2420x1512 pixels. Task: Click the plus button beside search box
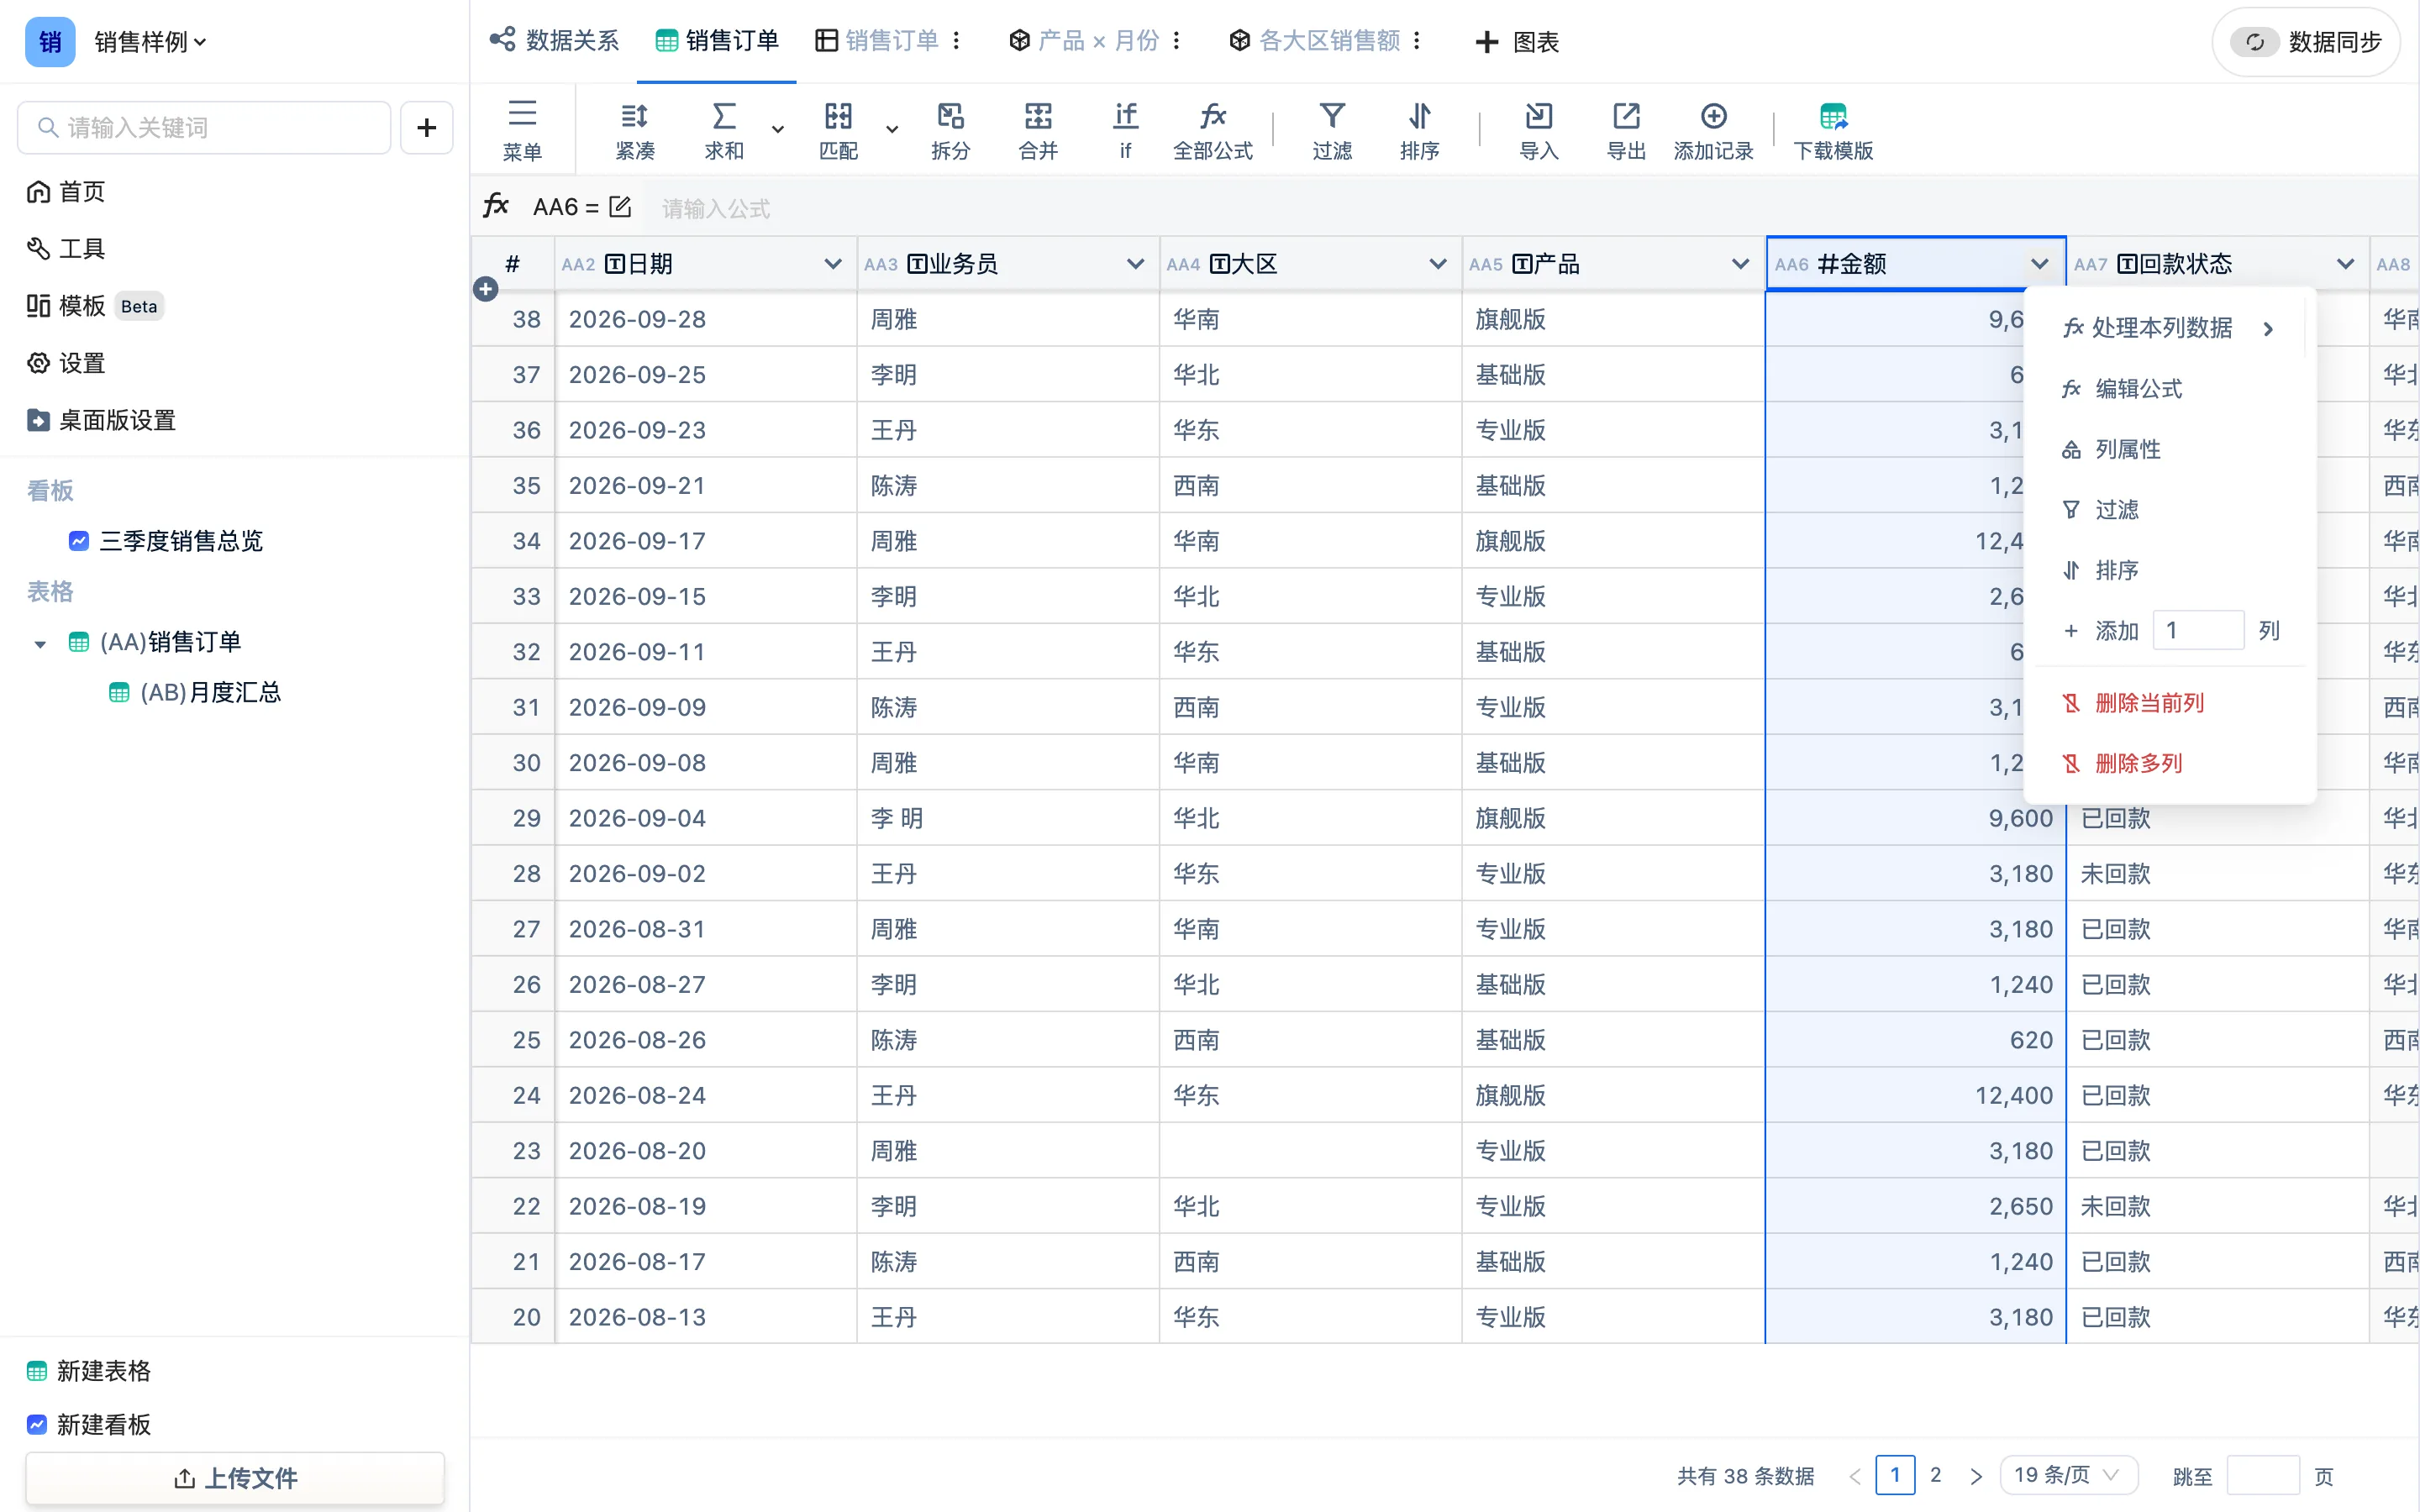(426, 127)
